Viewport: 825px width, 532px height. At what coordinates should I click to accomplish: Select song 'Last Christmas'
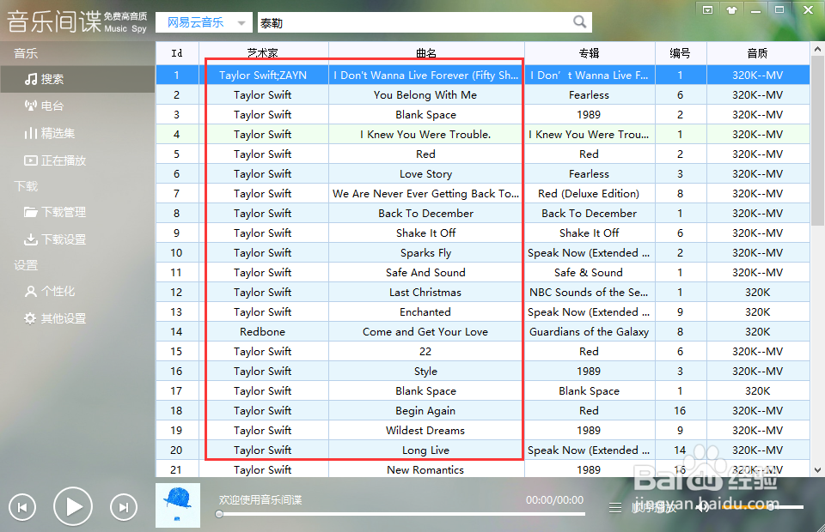(425, 293)
